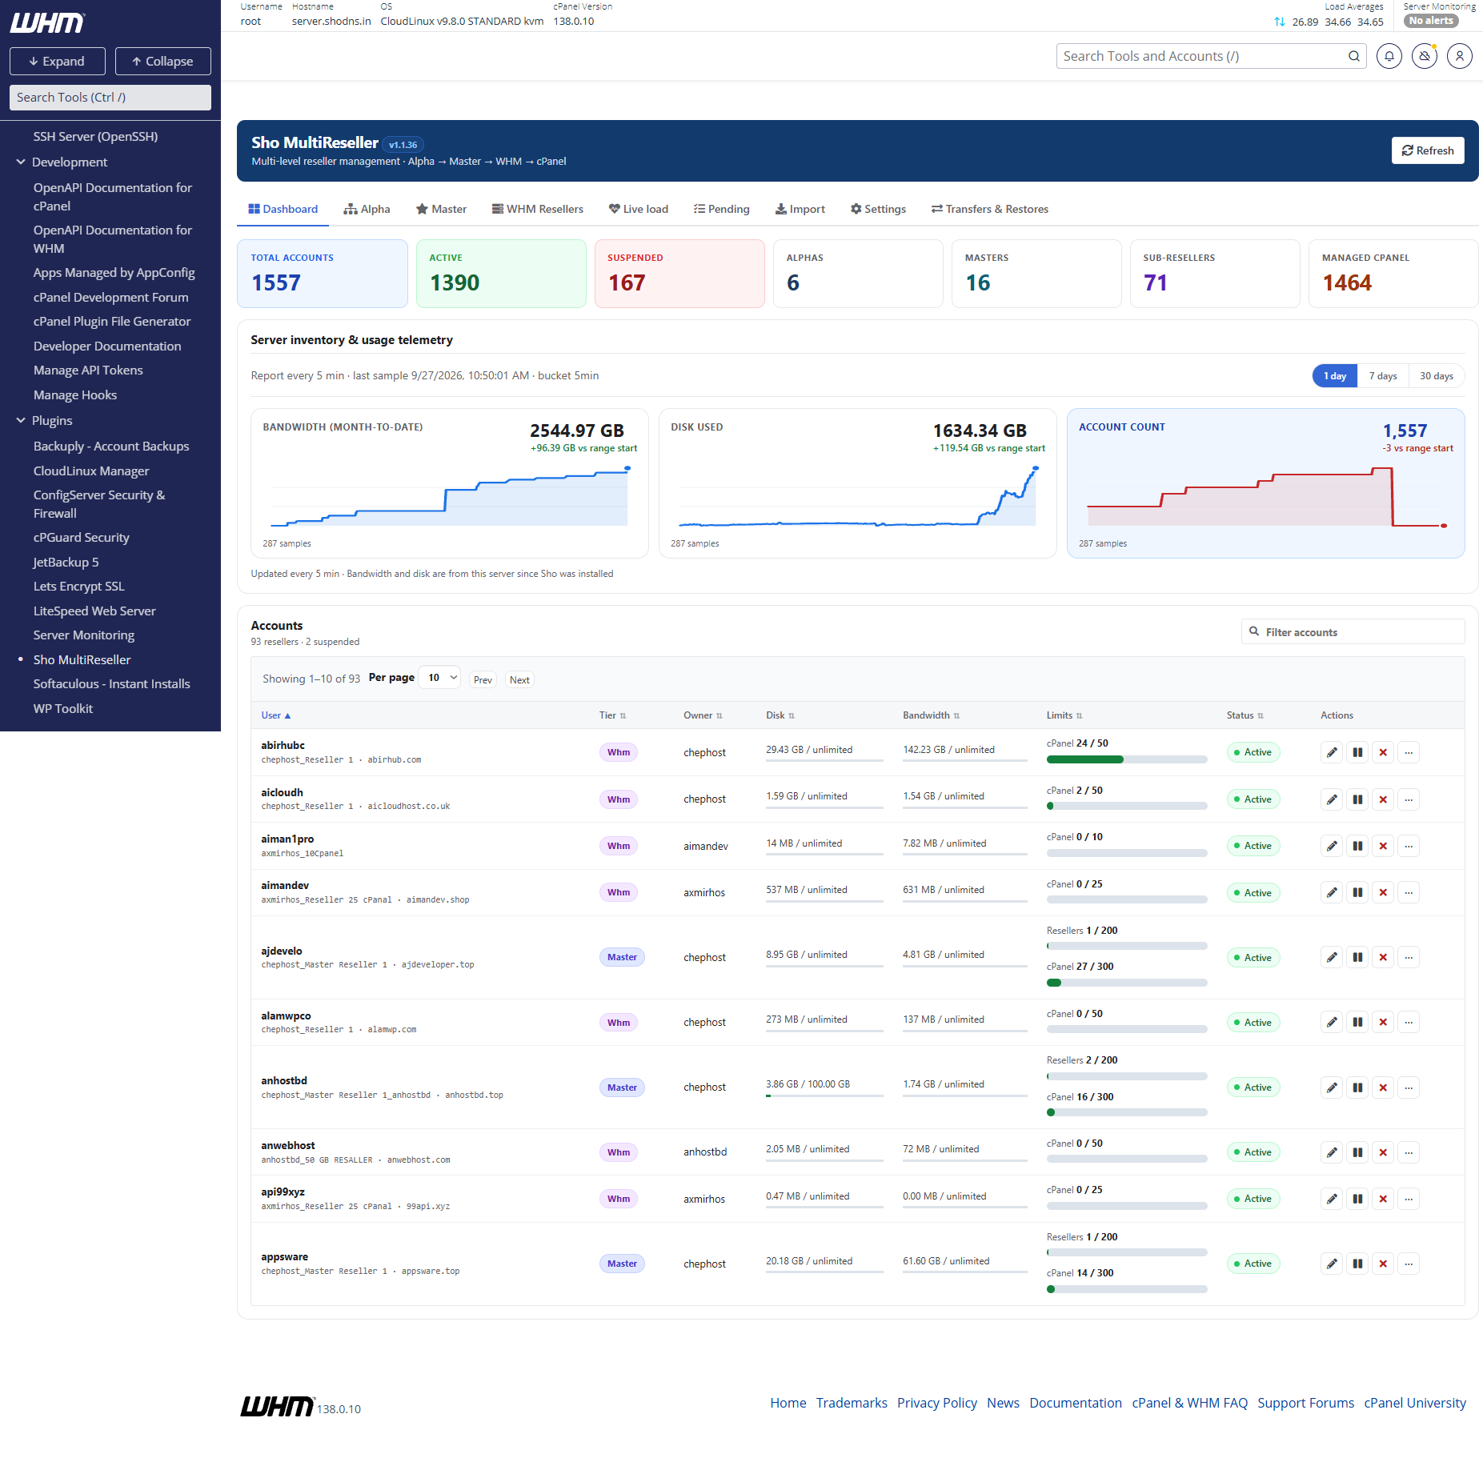The height and width of the screenshot is (1458, 1483).
Task: Open the Import tab
Action: 800,209
